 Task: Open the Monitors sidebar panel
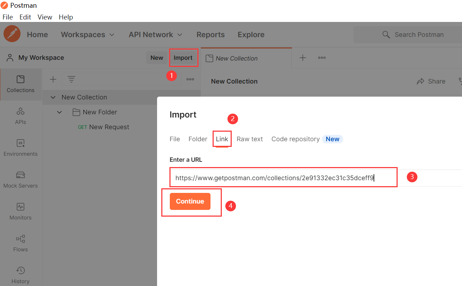[x=21, y=212]
